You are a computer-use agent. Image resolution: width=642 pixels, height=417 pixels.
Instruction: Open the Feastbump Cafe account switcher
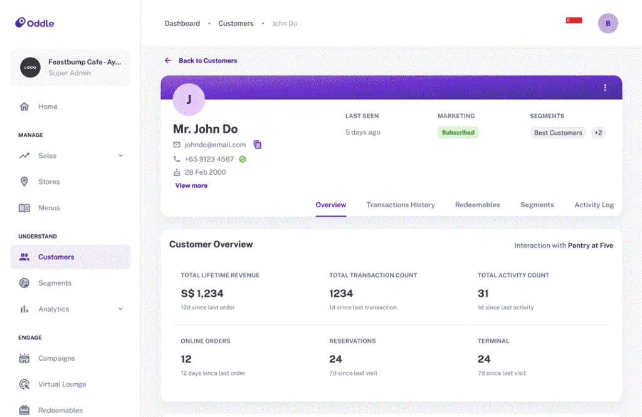point(70,68)
